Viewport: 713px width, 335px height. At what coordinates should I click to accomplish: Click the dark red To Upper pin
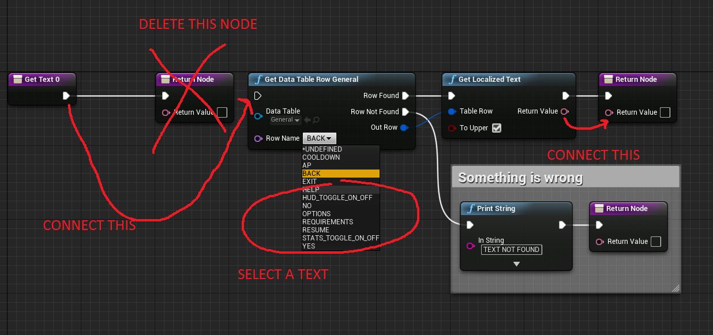coord(452,128)
